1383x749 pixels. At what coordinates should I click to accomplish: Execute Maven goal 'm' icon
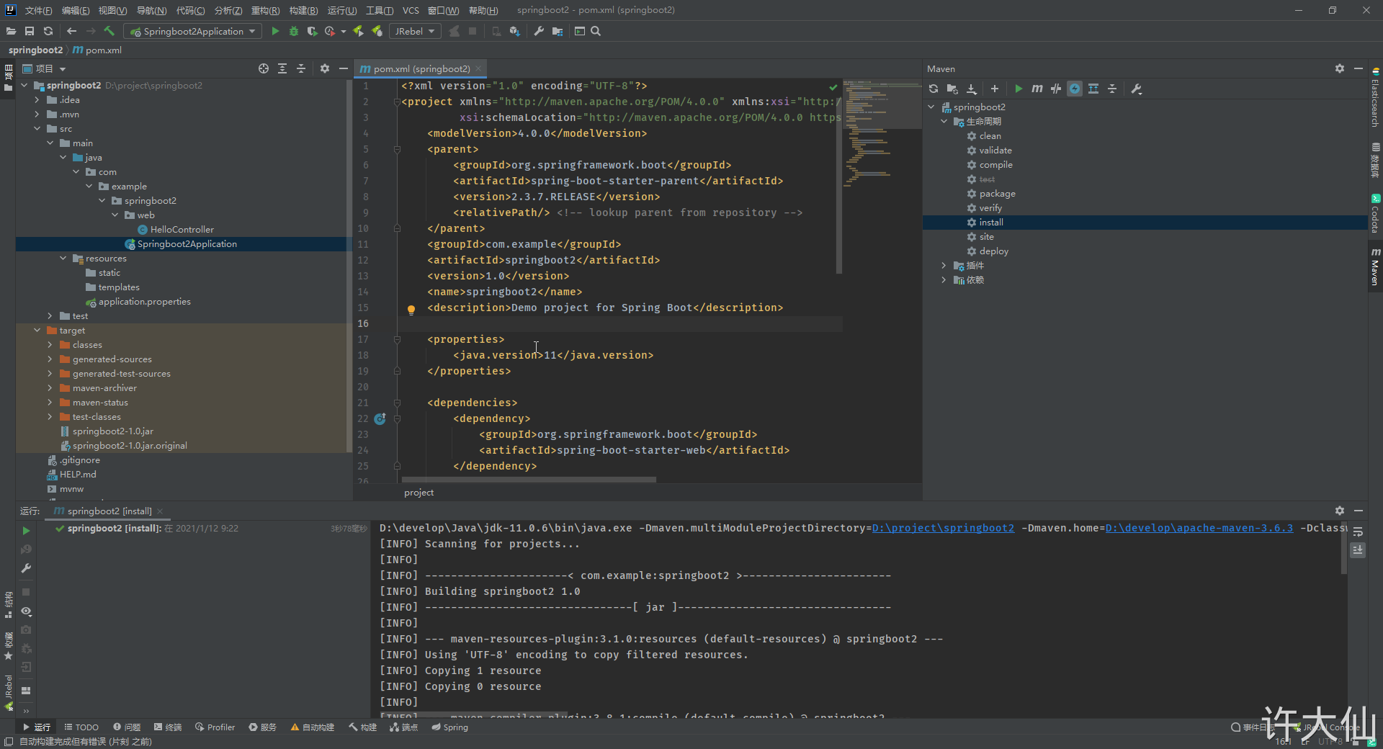pos(1037,89)
